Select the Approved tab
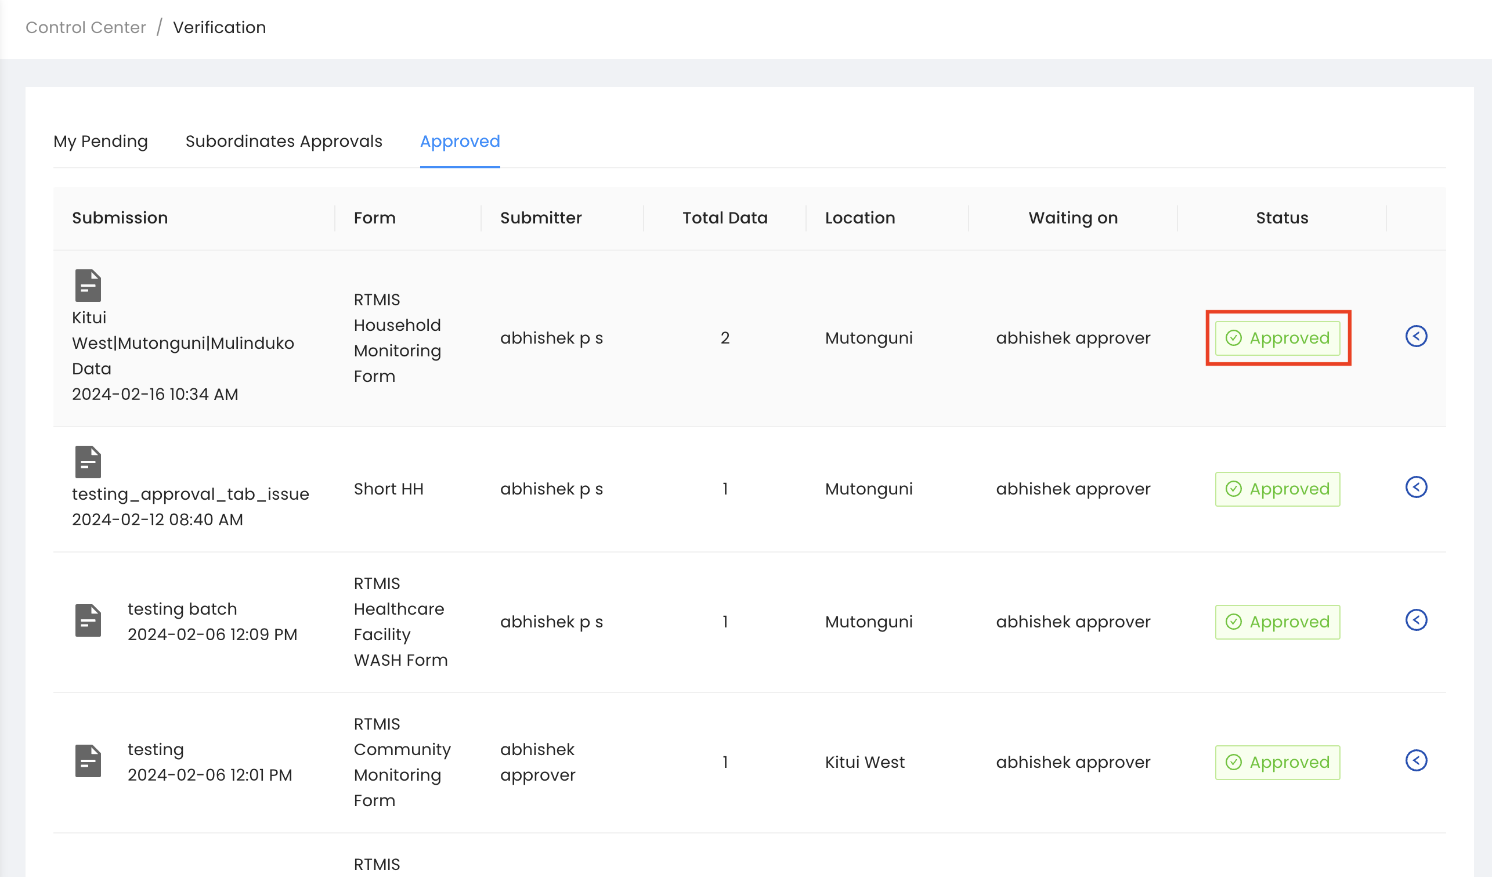 pos(460,142)
